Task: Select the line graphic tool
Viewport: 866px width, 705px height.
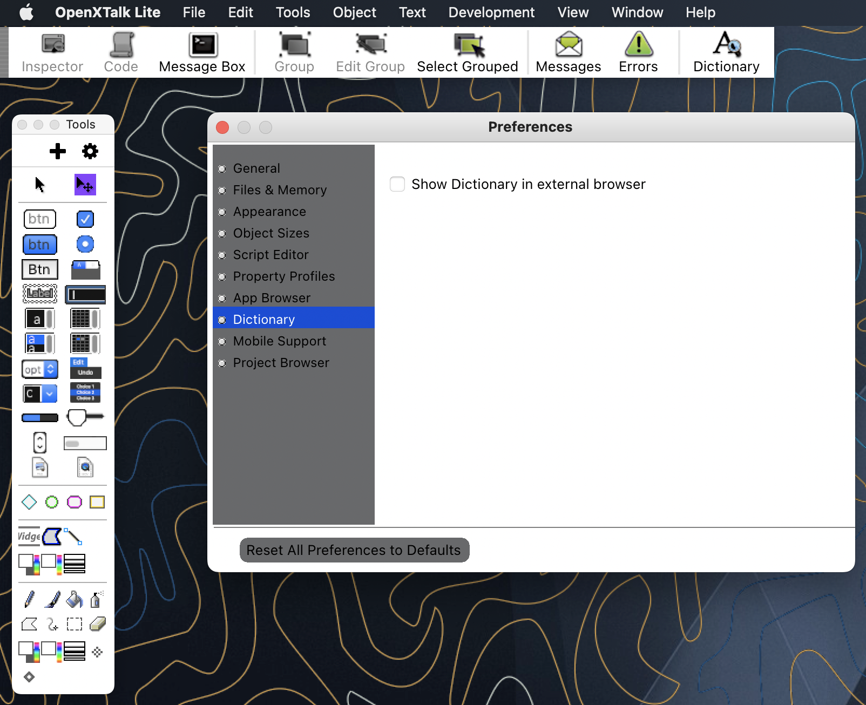Action: coord(73,536)
